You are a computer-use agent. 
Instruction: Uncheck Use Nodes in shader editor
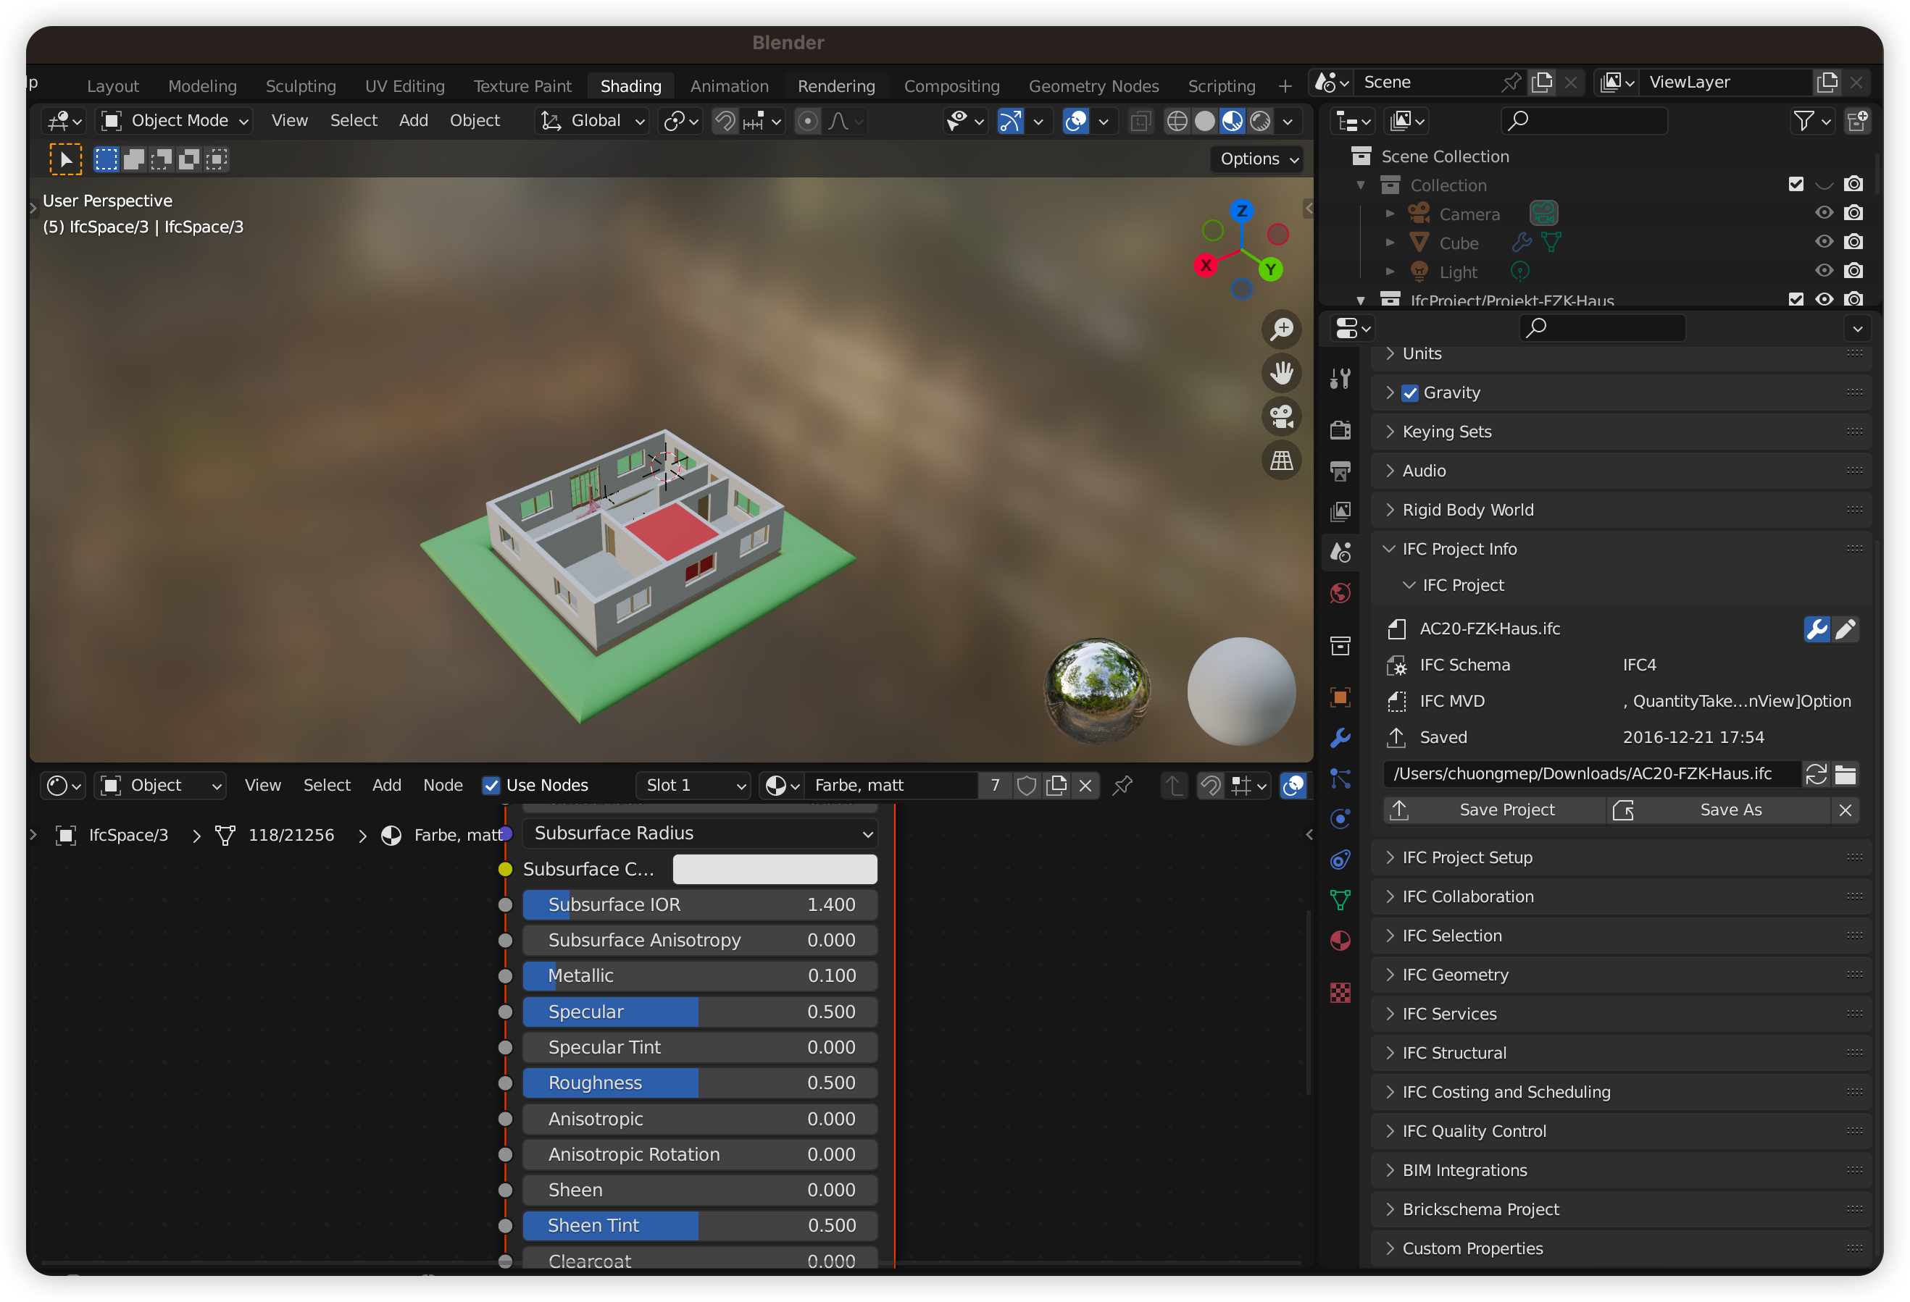click(x=491, y=785)
